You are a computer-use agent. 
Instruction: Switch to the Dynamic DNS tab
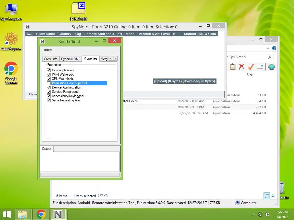click(x=71, y=59)
